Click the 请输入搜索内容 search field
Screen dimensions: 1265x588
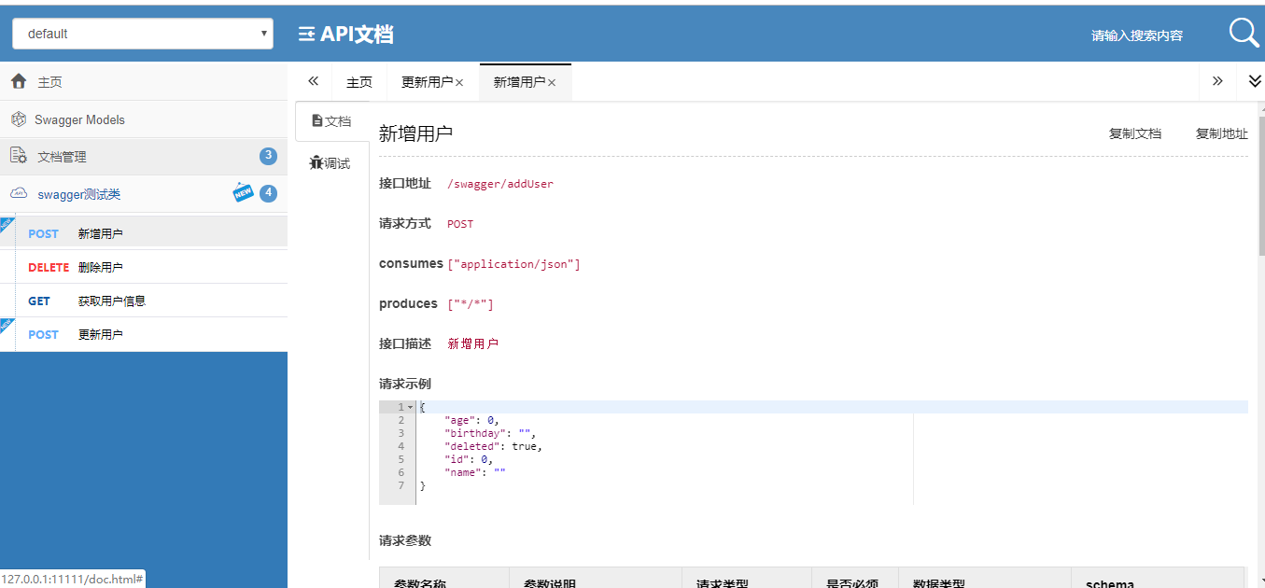click(x=1137, y=35)
